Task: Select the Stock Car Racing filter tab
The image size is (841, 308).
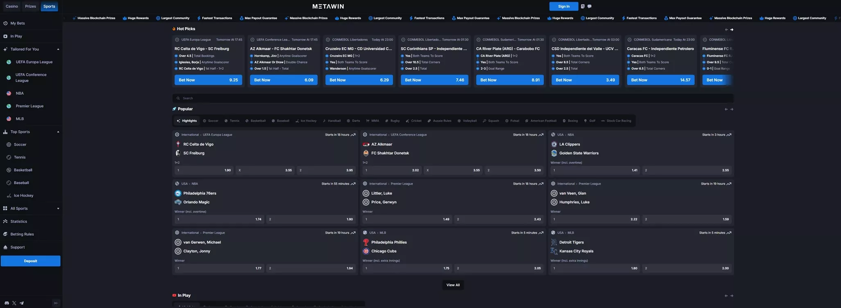Action: [616, 121]
